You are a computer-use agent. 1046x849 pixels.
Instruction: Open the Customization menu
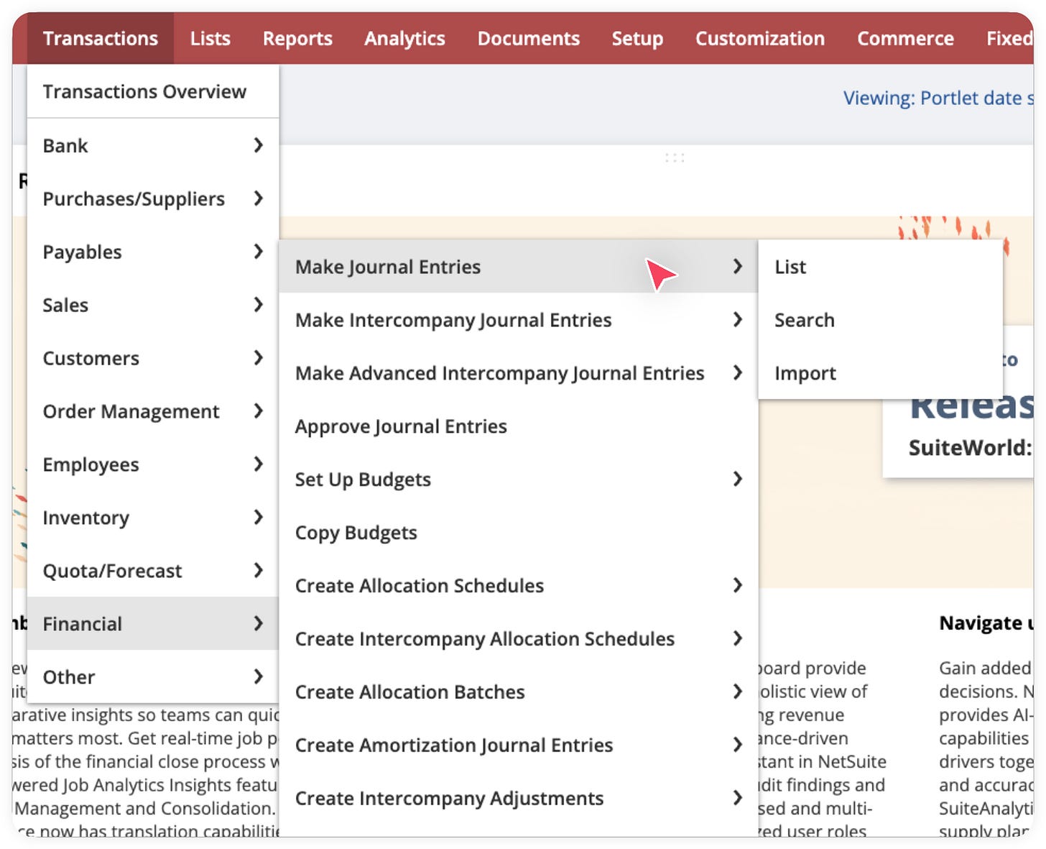[x=760, y=38]
